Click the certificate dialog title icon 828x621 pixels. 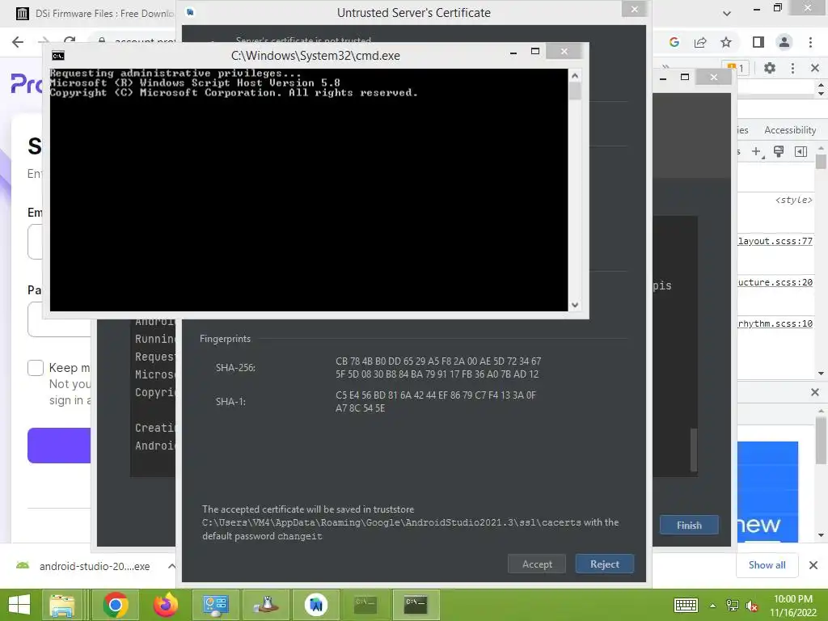click(x=190, y=12)
